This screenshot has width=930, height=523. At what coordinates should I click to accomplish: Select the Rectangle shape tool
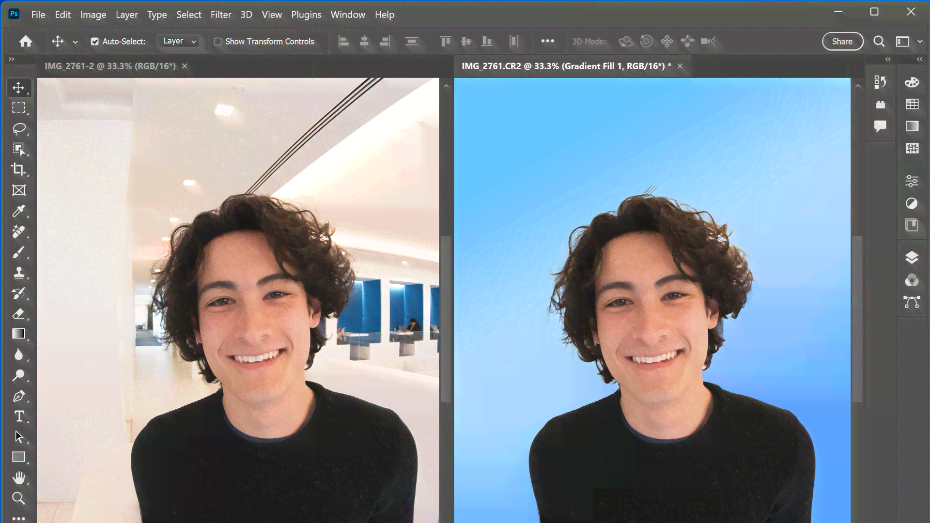click(x=18, y=457)
